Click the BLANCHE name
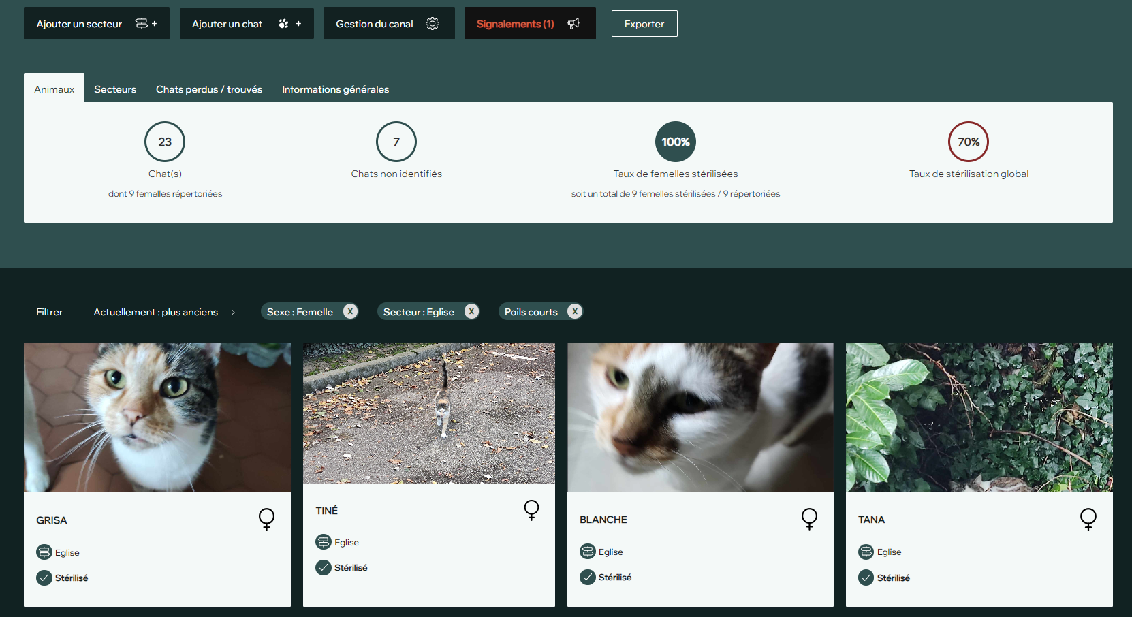This screenshot has height=617, width=1132. pos(603,520)
